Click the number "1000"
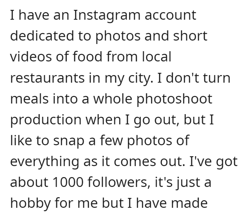This screenshot has width=244, height=215. tap(68, 182)
